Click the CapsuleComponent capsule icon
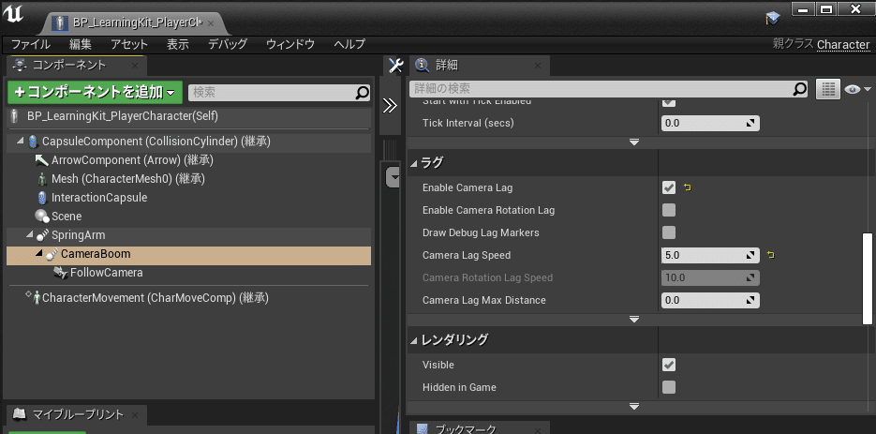This screenshot has height=434, width=876. tap(33, 142)
